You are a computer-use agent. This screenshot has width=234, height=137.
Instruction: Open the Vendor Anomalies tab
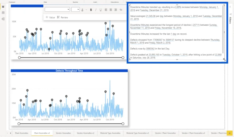[x=63, y=133]
